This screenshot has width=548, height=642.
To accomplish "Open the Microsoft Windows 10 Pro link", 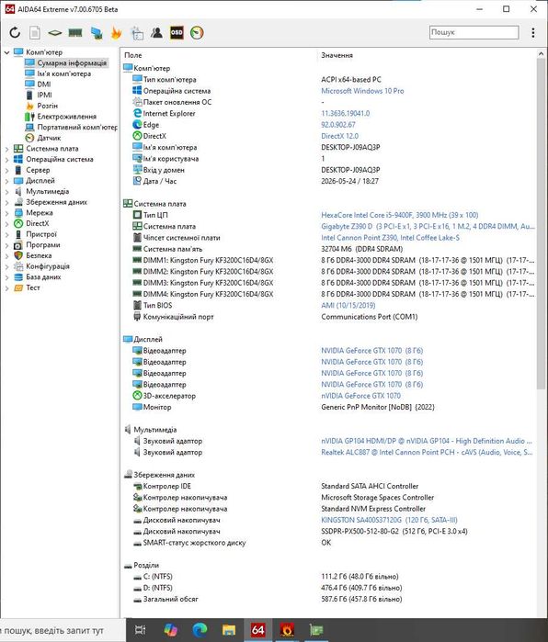I will (362, 91).
